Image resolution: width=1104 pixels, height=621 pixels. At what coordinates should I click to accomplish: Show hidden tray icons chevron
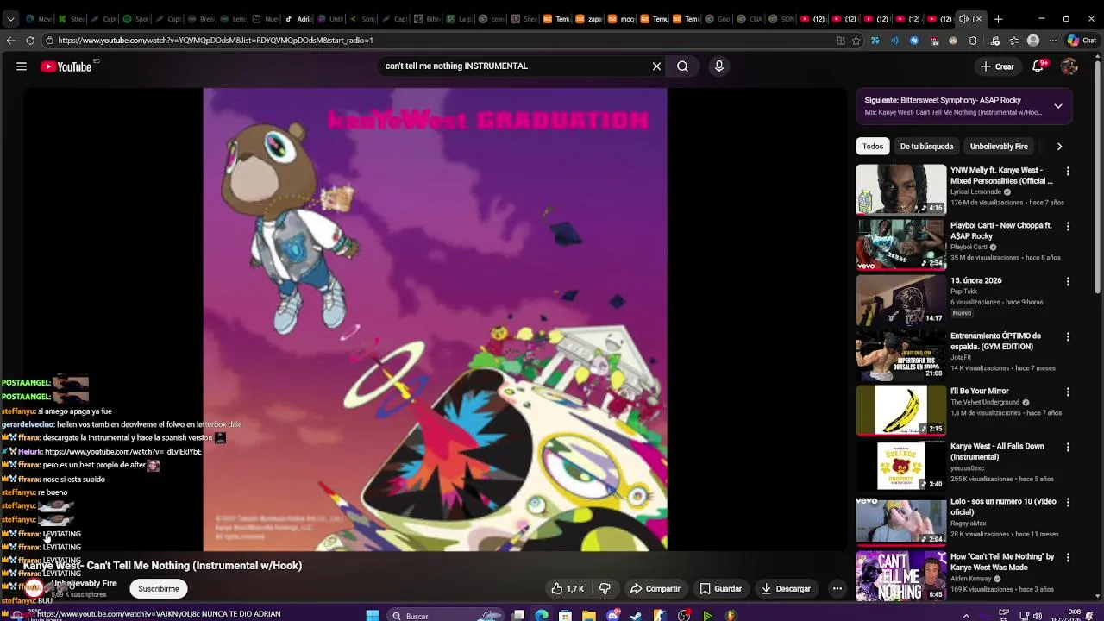point(966,616)
